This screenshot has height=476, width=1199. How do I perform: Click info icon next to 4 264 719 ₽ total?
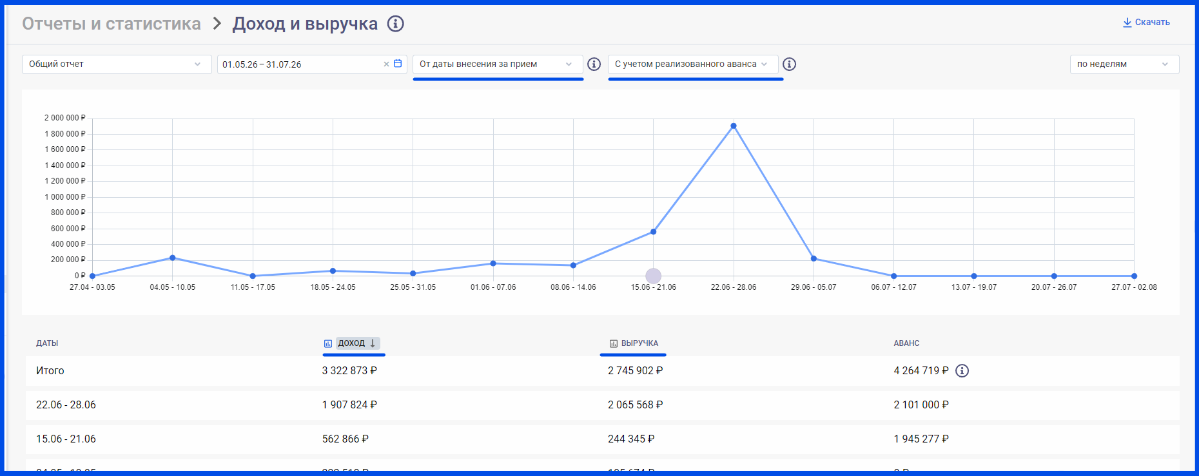pyautogui.click(x=962, y=371)
